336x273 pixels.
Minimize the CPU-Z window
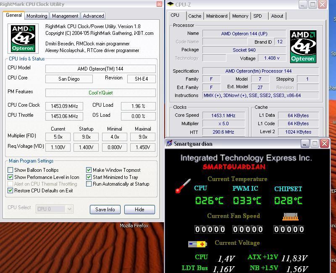pos(302,5)
